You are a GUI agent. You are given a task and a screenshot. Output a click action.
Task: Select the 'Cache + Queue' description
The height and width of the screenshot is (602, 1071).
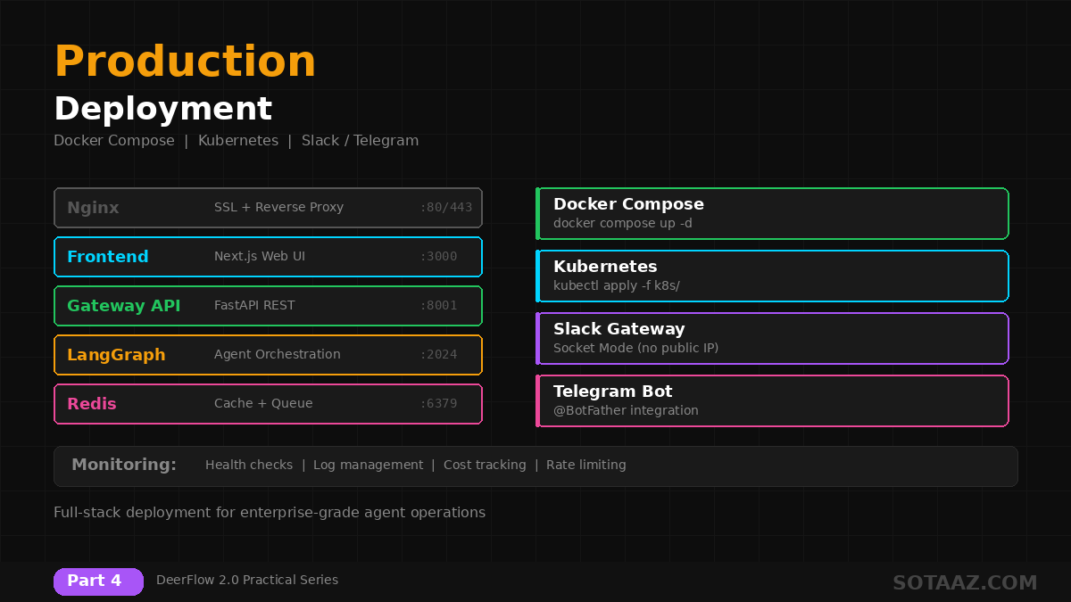(x=263, y=403)
